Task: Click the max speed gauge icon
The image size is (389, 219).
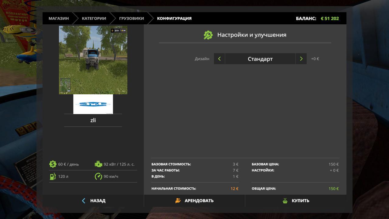Action: (x=98, y=176)
